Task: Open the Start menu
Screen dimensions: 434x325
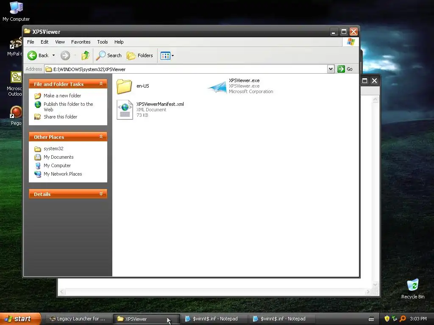Action: pyautogui.click(x=20, y=319)
